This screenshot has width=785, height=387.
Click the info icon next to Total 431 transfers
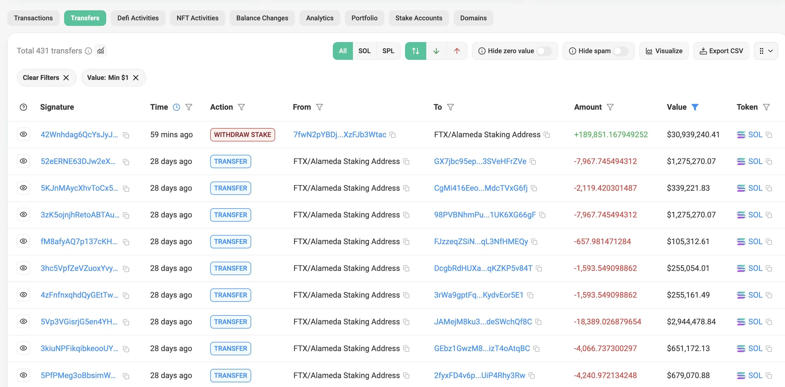point(88,51)
